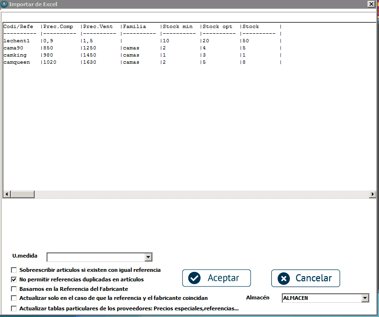Viewport: 379px width, 317px height.
Task: Enable Sobreescribir articulos si existen checkbox
Action: click(x=14, y=270)
